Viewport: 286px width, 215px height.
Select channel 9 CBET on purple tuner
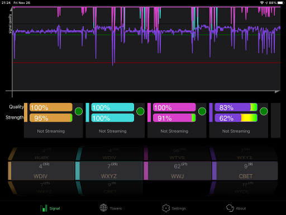click(245, 171)
